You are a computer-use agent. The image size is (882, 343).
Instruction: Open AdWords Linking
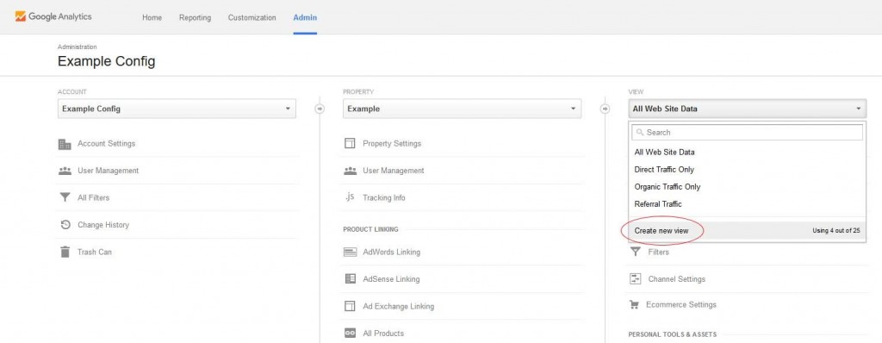(392, 252)
